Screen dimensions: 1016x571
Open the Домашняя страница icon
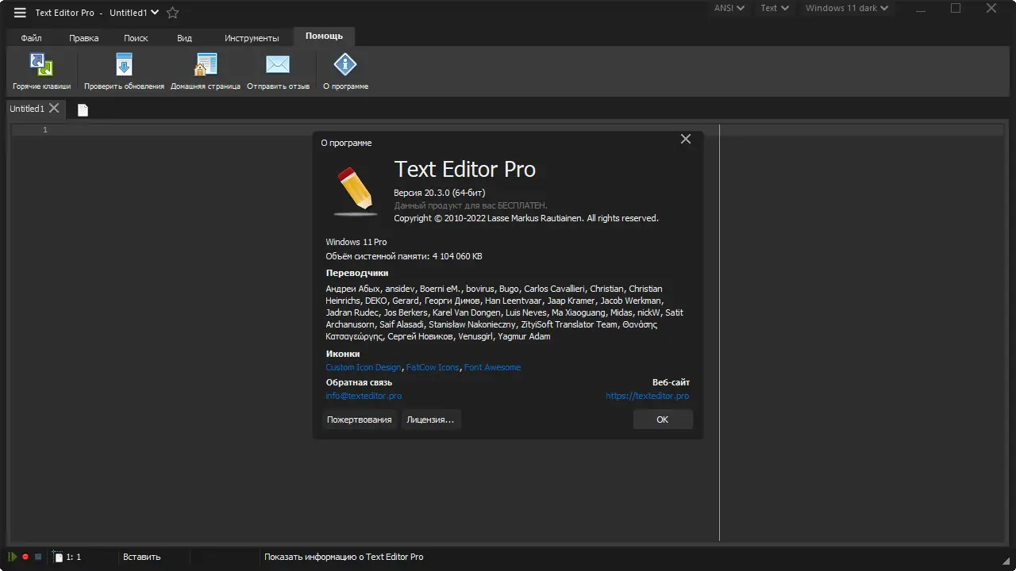[x=206, y=70]
